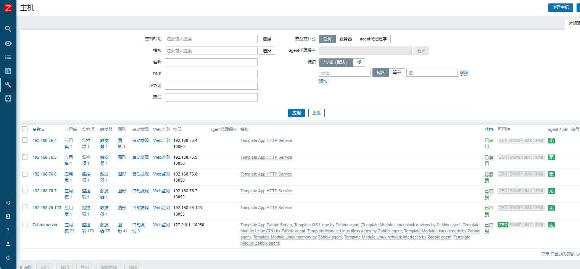Image resolution: width=580 pixels, height=269 pixels.
Task: Check the box for host 192.168.76.123
Action: 25,207
